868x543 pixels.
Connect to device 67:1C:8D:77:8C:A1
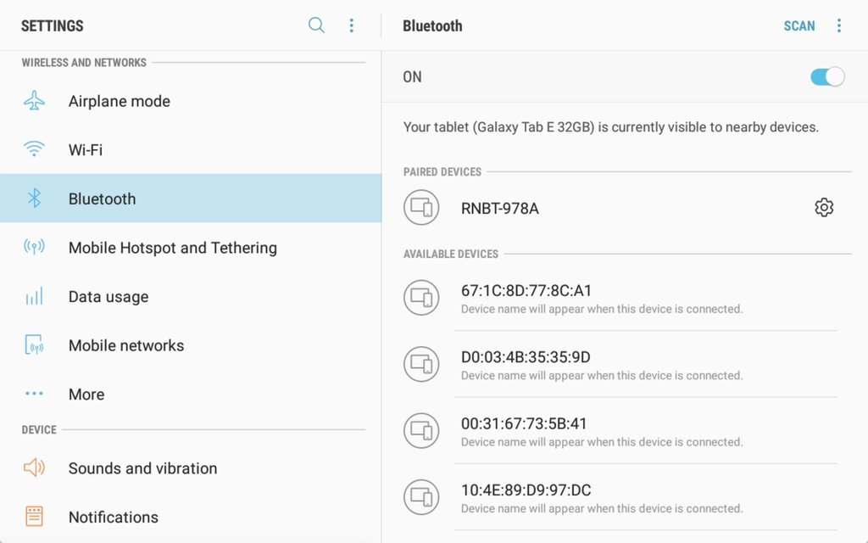526,298
